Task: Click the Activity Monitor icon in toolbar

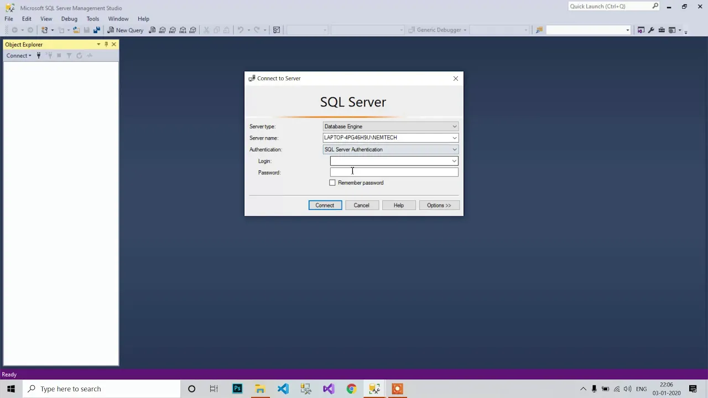Action: tap(277, 30)
